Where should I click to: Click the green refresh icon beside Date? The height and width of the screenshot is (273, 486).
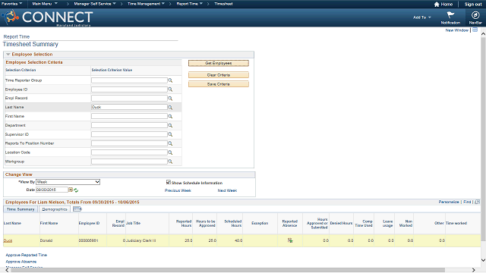(76, 190)
